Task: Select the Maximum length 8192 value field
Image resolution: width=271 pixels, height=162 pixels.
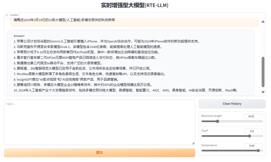Action: pyautogui.click(x=253, y=116)
